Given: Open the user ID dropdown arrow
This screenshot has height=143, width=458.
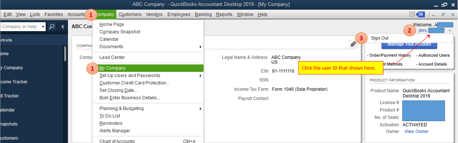Looking at the screenshot, I should [450, 31].
